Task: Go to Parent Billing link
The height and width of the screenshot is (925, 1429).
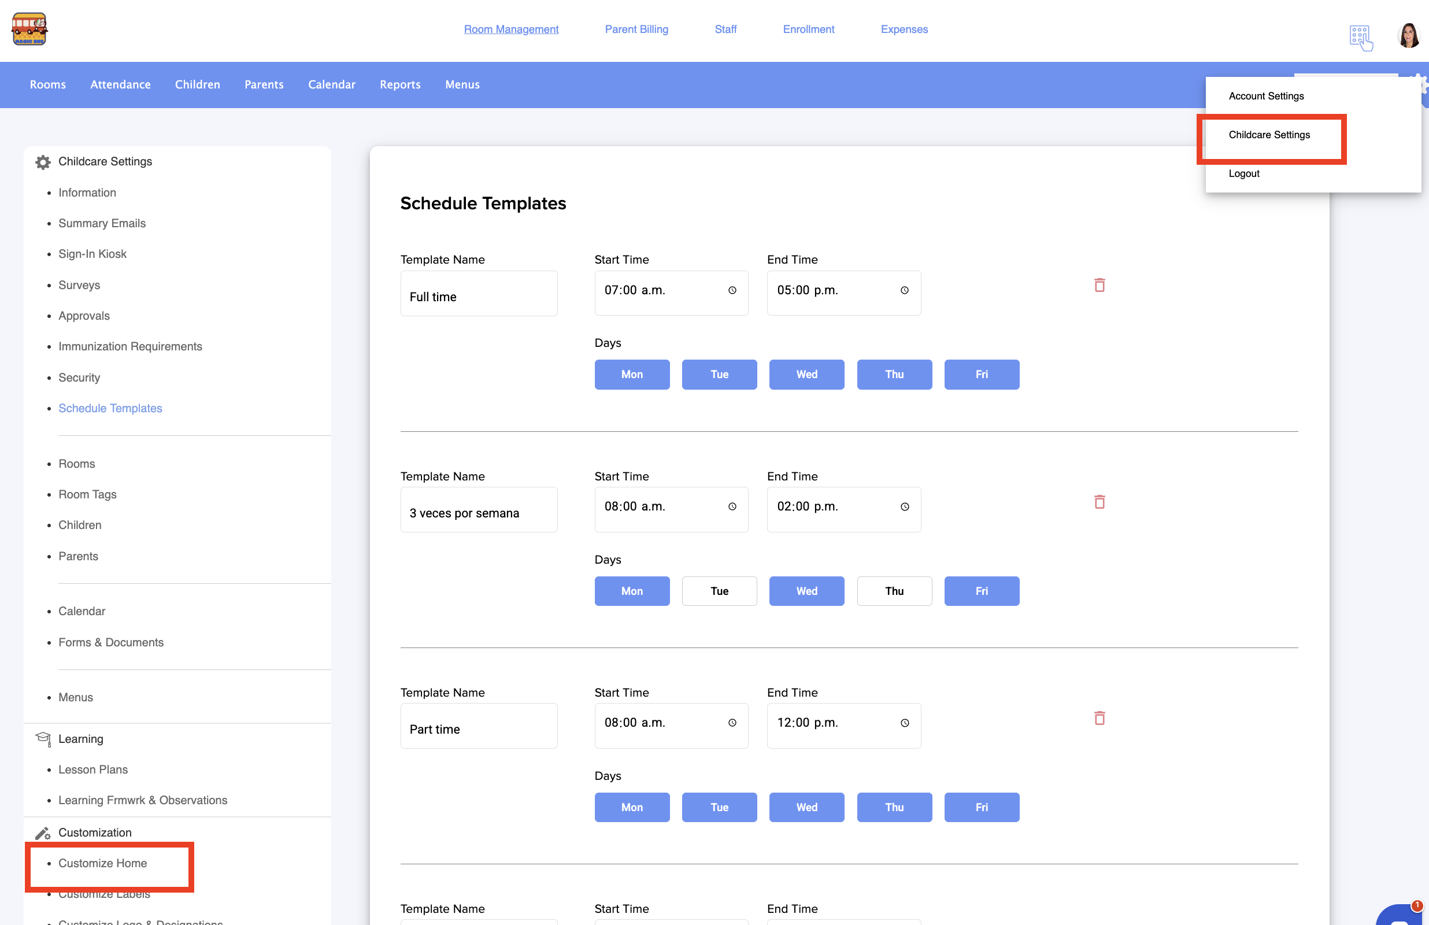Action: point(636,29)
